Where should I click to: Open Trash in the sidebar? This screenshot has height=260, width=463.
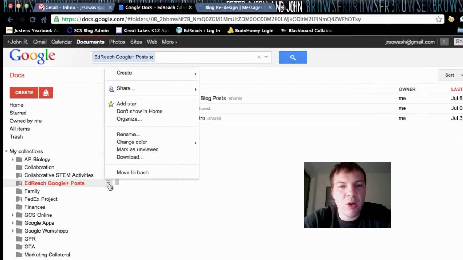(16, 136)
